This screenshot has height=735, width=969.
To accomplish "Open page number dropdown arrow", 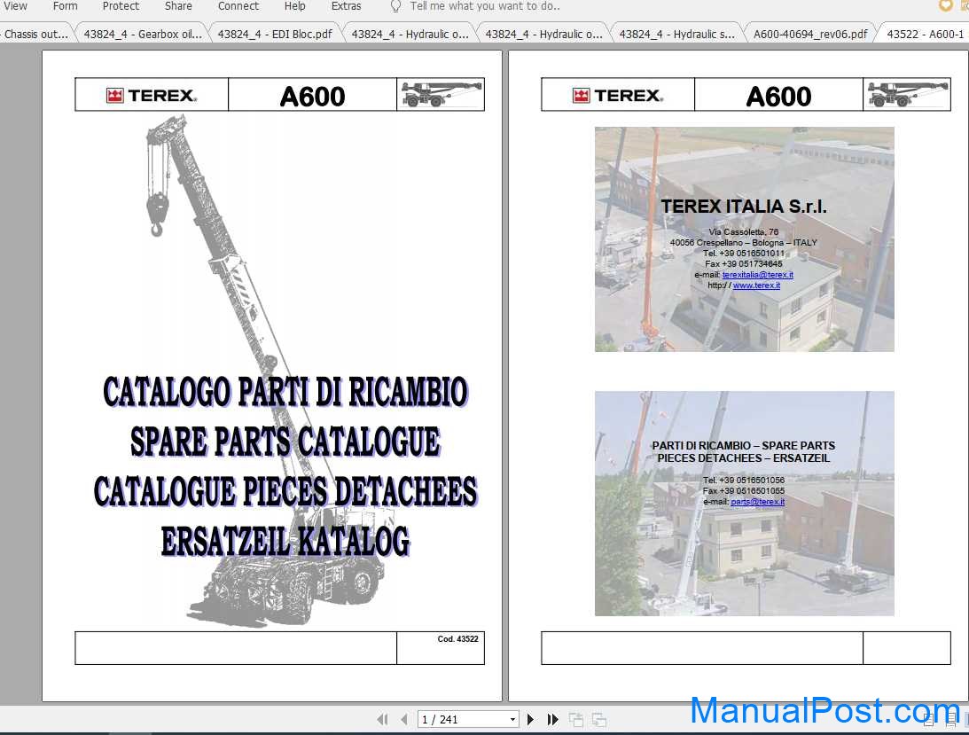I will pos(512,720).
